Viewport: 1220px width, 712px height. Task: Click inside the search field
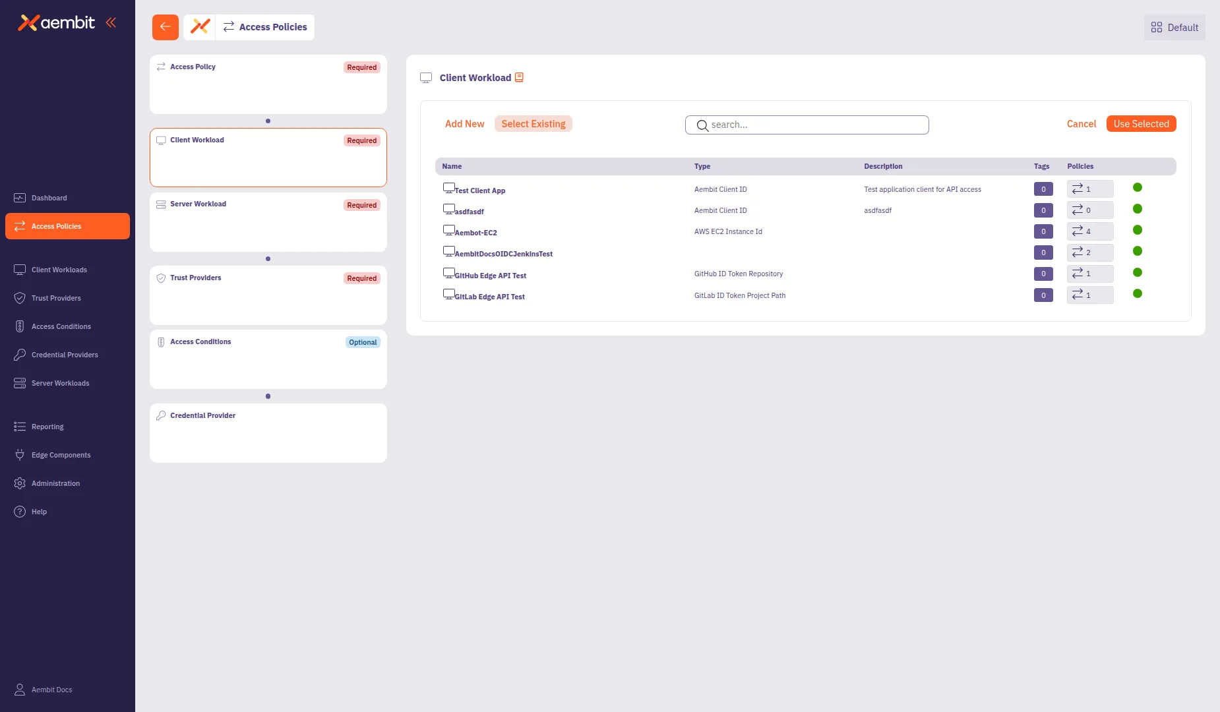(806, 125)
